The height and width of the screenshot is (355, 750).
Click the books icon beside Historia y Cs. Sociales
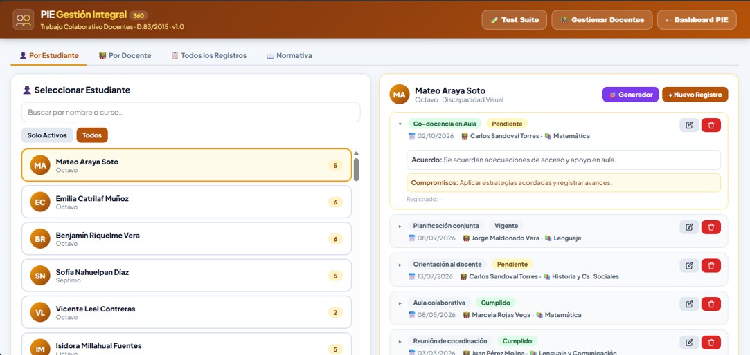pos(548,276)
